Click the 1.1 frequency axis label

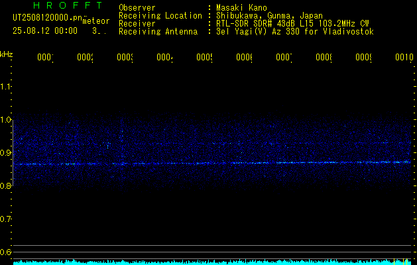point(5,86)
